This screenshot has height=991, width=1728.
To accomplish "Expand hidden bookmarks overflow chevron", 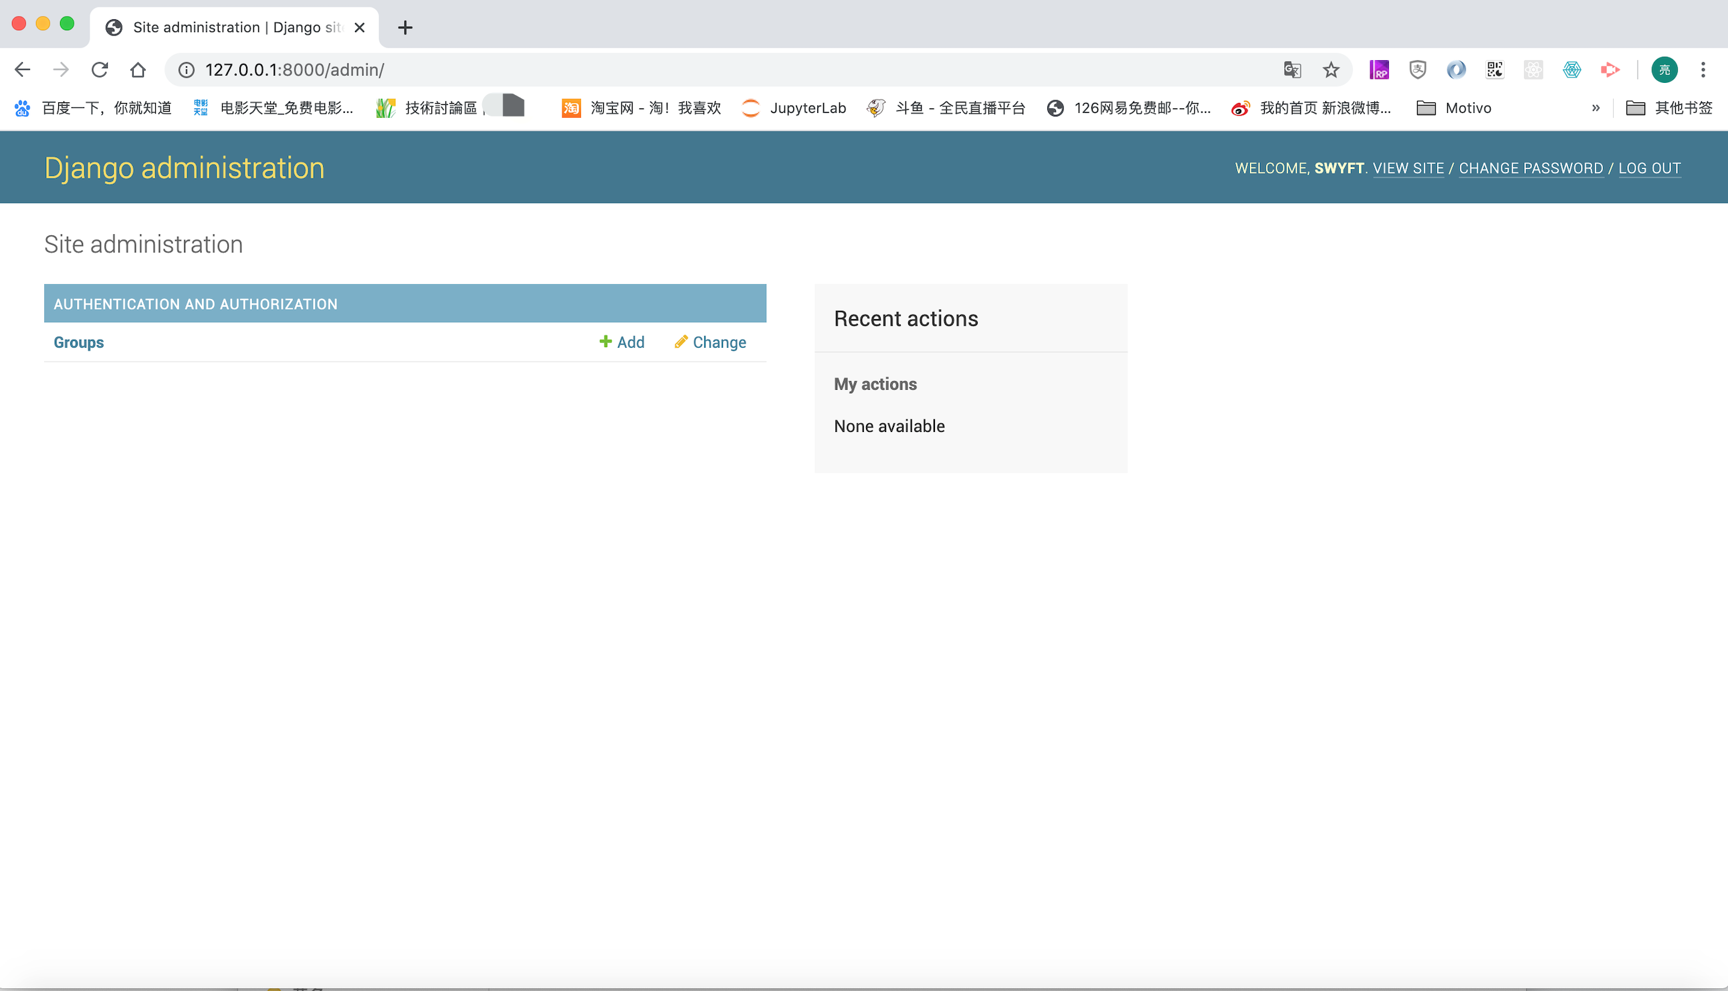I will click(1596, 108).
